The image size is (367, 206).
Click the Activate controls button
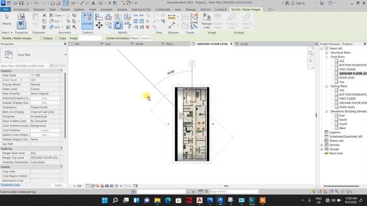pos(87,21)
